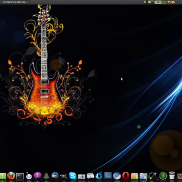Click the blue monitor desktop icon in dock
This screenshot has width=182, height=182.
[x=108, y=176]
